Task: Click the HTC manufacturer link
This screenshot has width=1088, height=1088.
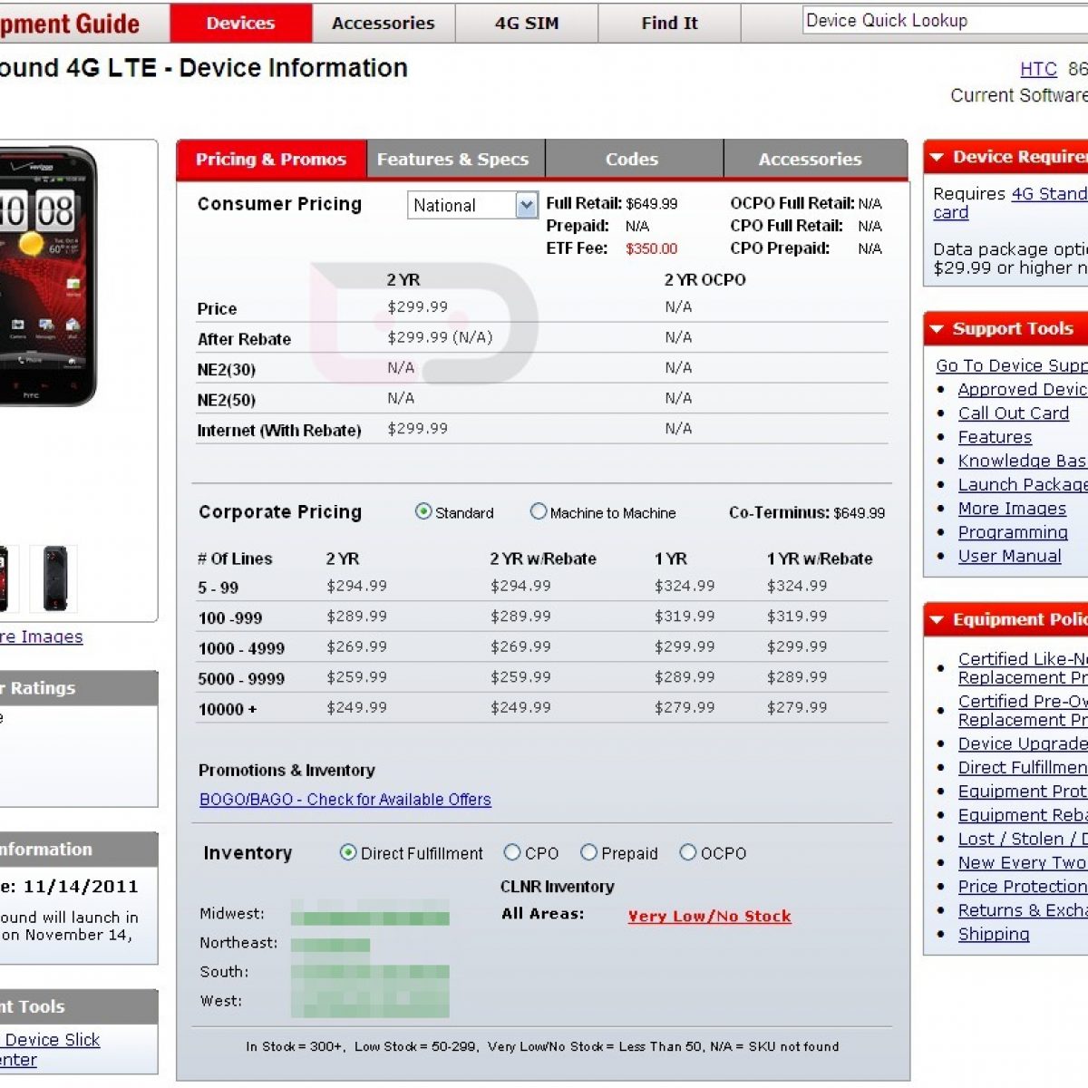Action: coord(1038,70)
